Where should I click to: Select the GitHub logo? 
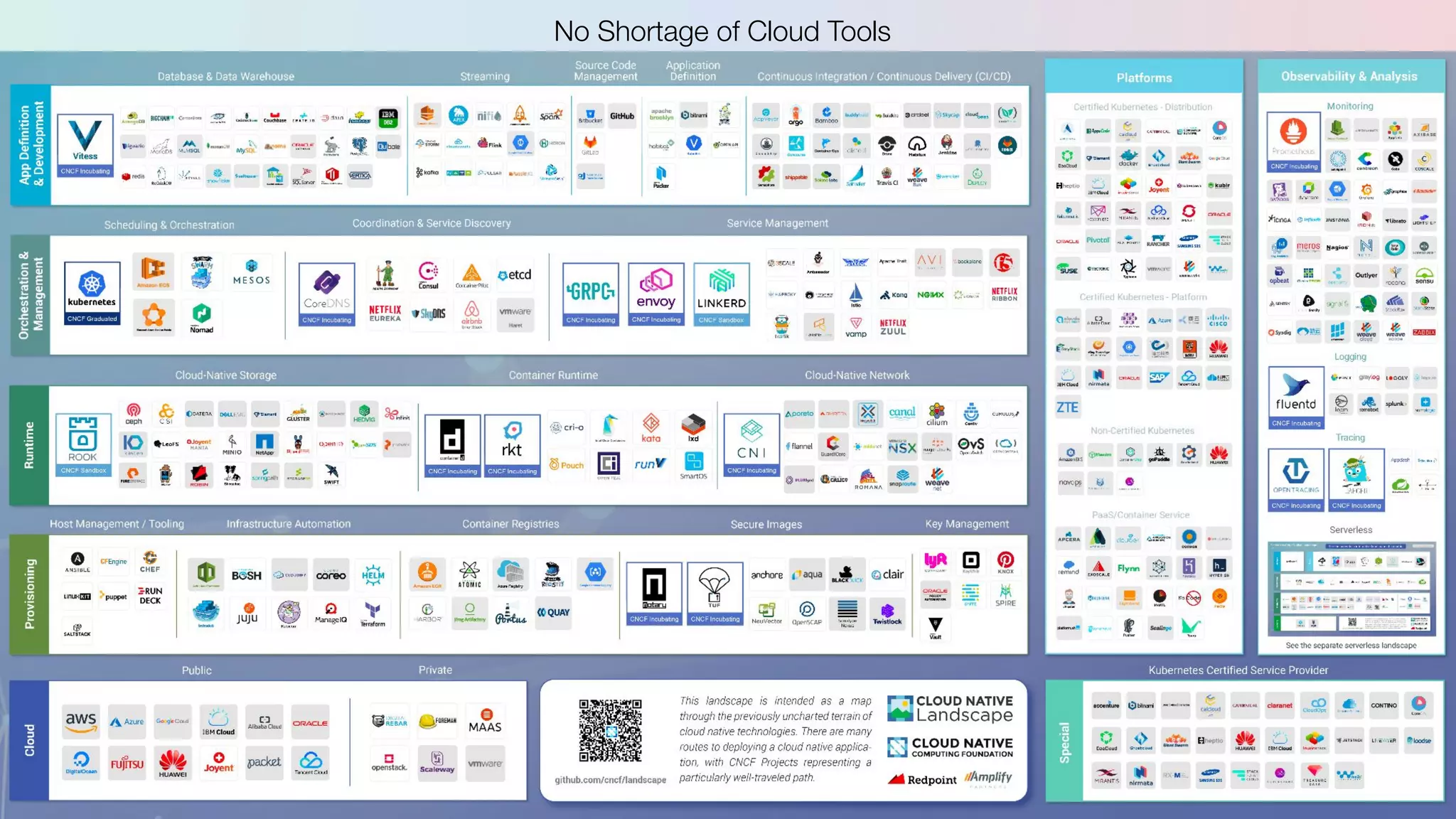pos(622,116)
